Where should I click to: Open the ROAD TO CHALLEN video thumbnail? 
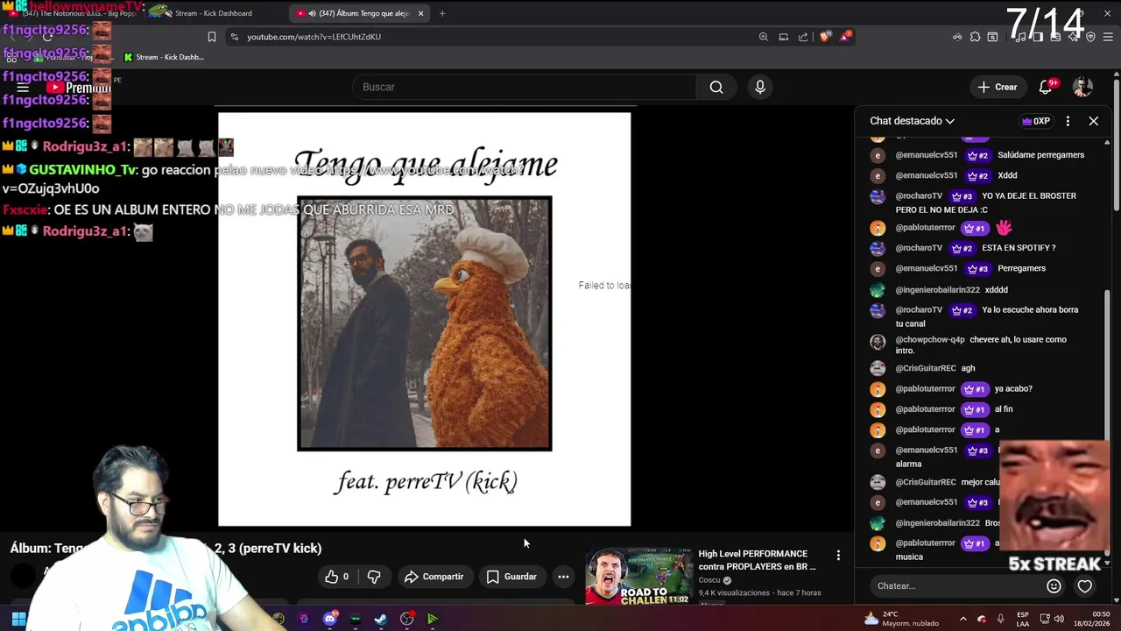[x=638, y=576]
